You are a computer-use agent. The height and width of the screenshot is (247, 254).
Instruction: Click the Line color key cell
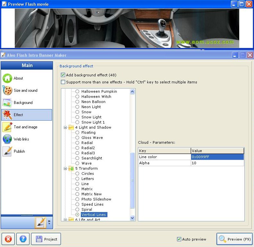[165, 157]
